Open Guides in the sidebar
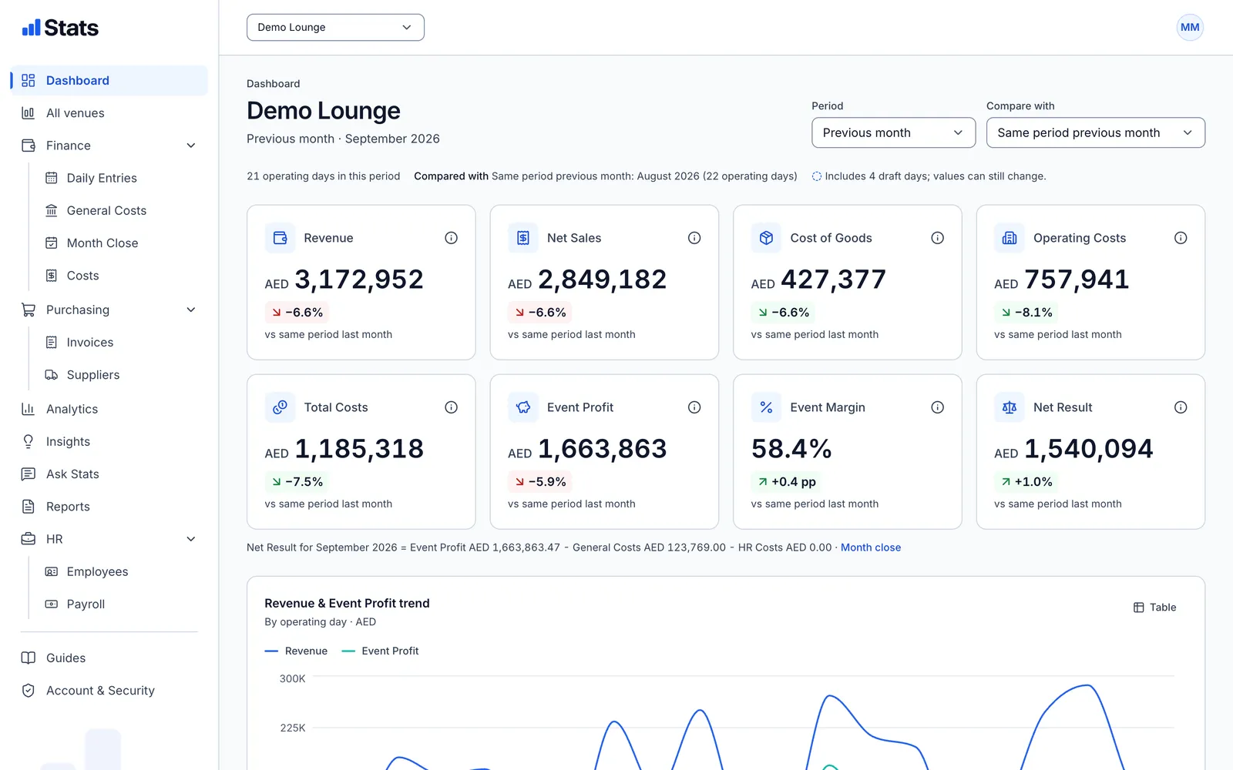This screenshot has height=770, width=1233. click(109, 658)
